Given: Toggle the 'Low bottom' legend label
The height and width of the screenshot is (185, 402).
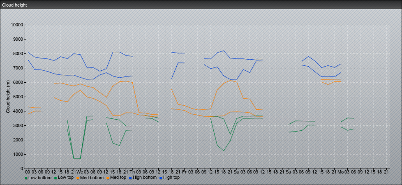Looking at the screenshot, I should tap(39, 178).
